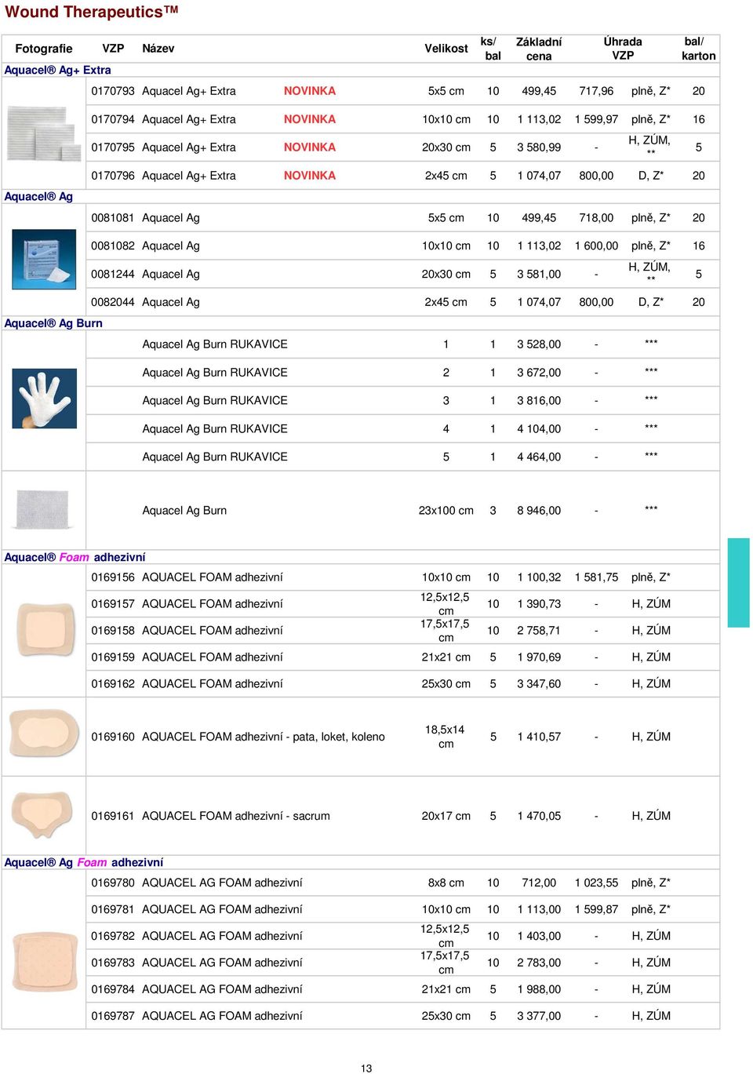Click the 'bal/ karton' column header
The width and height of the screenshot is (753, 1074).
[698, 49]
